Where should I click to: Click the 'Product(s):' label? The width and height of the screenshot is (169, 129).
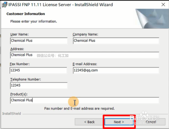pyautogui.click(x=19, y=94)
